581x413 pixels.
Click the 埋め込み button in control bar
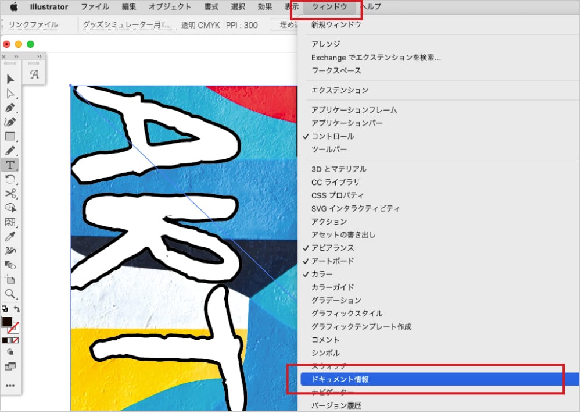[285, 25]
